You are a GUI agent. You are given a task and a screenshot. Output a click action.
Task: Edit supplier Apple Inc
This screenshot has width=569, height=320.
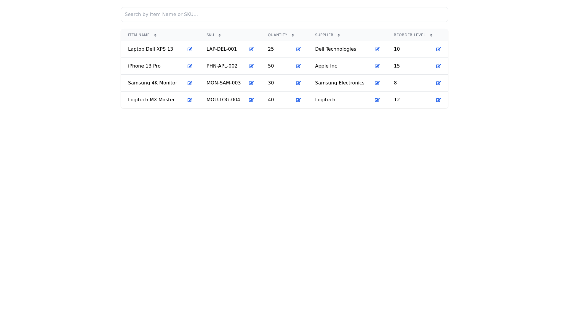click(x=377, y=66)
